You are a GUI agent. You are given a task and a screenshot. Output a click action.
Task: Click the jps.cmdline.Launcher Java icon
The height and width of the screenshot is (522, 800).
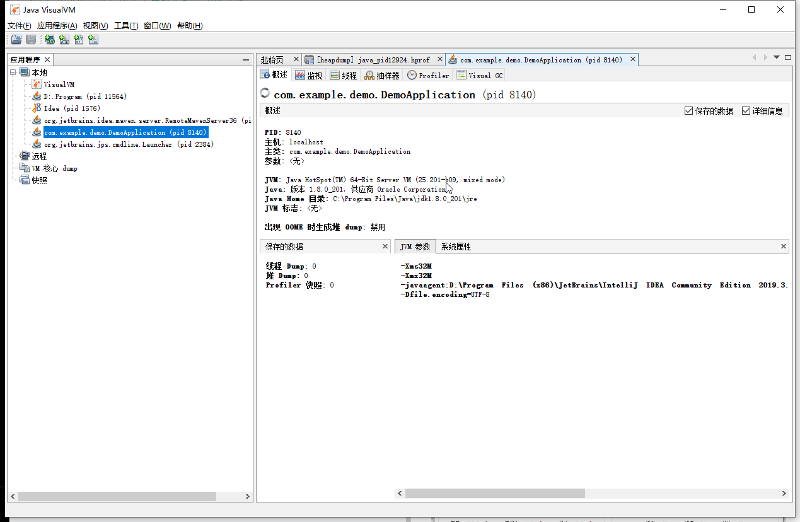click(x=37, y=144)
